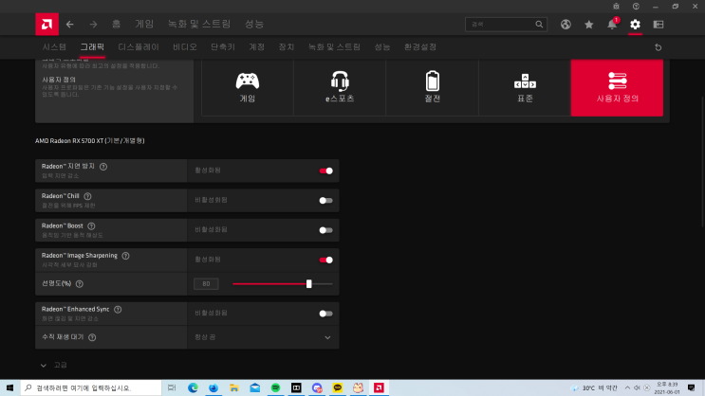Disable Radeon 지연 방지 toggle

click(x=326, y=171)
